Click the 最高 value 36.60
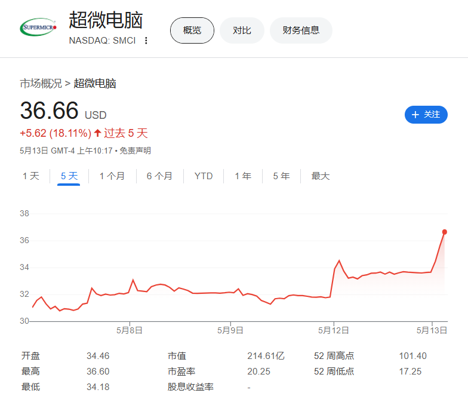468x399 pixels. pos(98,372)
